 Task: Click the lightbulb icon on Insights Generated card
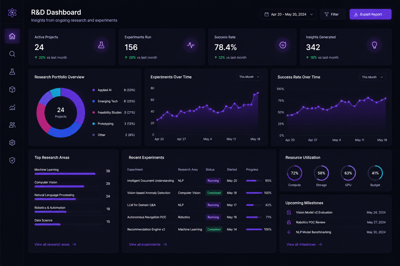(374, 45)
